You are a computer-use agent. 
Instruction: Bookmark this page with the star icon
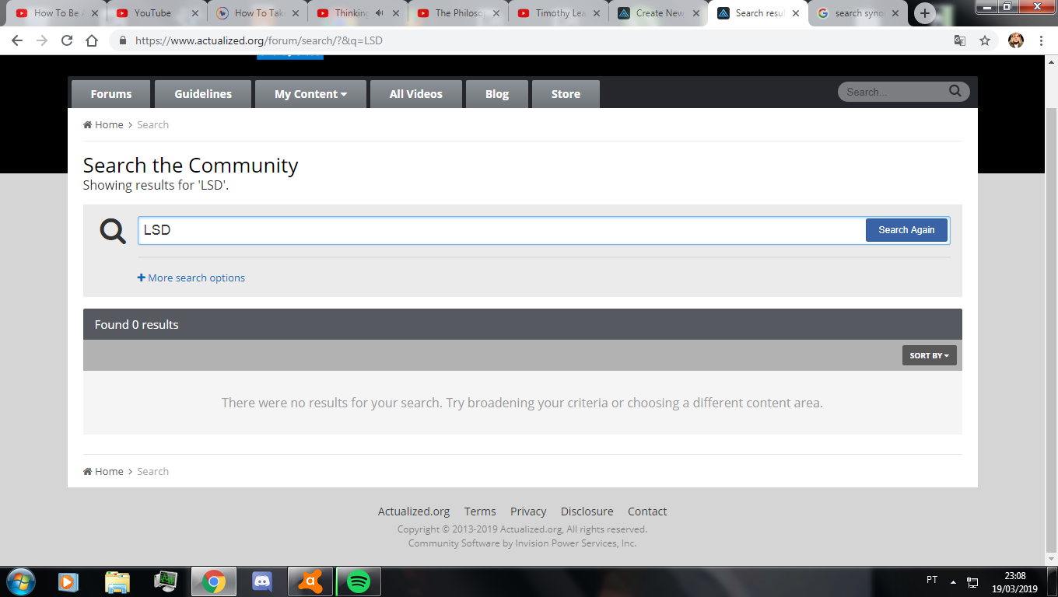[985, 40]
